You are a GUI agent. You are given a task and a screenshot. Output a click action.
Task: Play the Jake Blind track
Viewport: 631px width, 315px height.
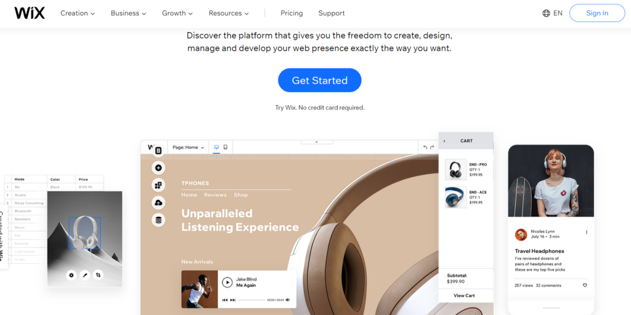(227, 282)
